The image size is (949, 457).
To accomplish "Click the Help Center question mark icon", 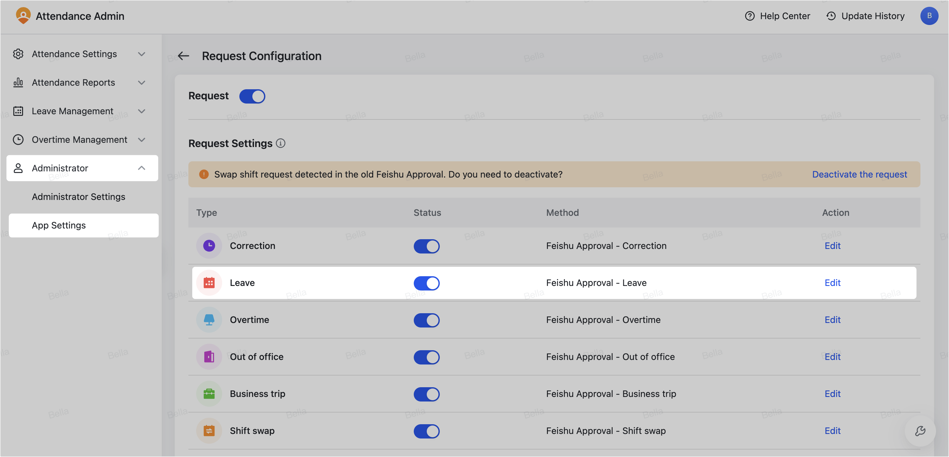I will point(749,16).
